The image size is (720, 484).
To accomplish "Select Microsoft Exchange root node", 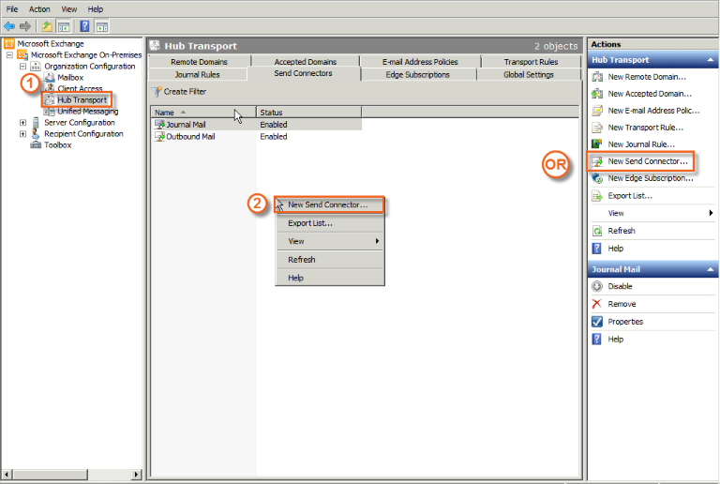I will [51, 44].
